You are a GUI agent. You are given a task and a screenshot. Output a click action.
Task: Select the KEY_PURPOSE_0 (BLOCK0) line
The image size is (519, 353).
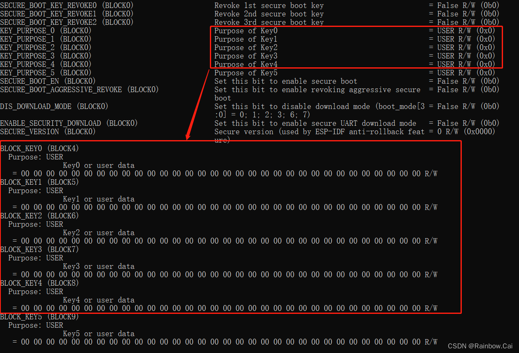(x=45, y=31)
